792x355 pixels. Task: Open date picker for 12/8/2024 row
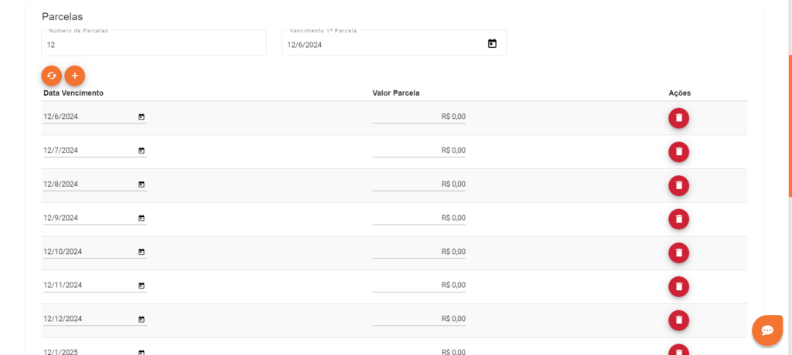pyautogui.click(x=142, y=184)
